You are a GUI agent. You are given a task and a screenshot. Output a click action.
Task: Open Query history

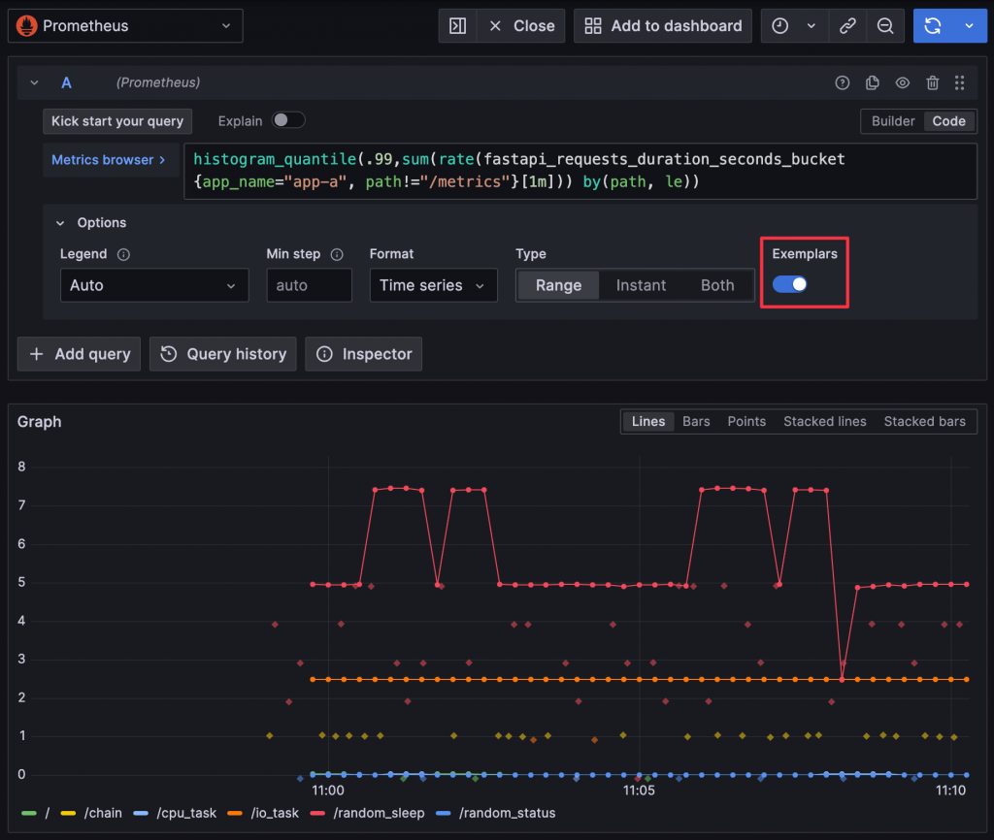click(x=223, y=353)
